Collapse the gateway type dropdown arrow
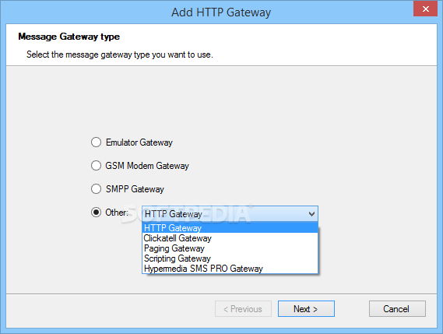 pyautogui.click(x=311, y=214)
